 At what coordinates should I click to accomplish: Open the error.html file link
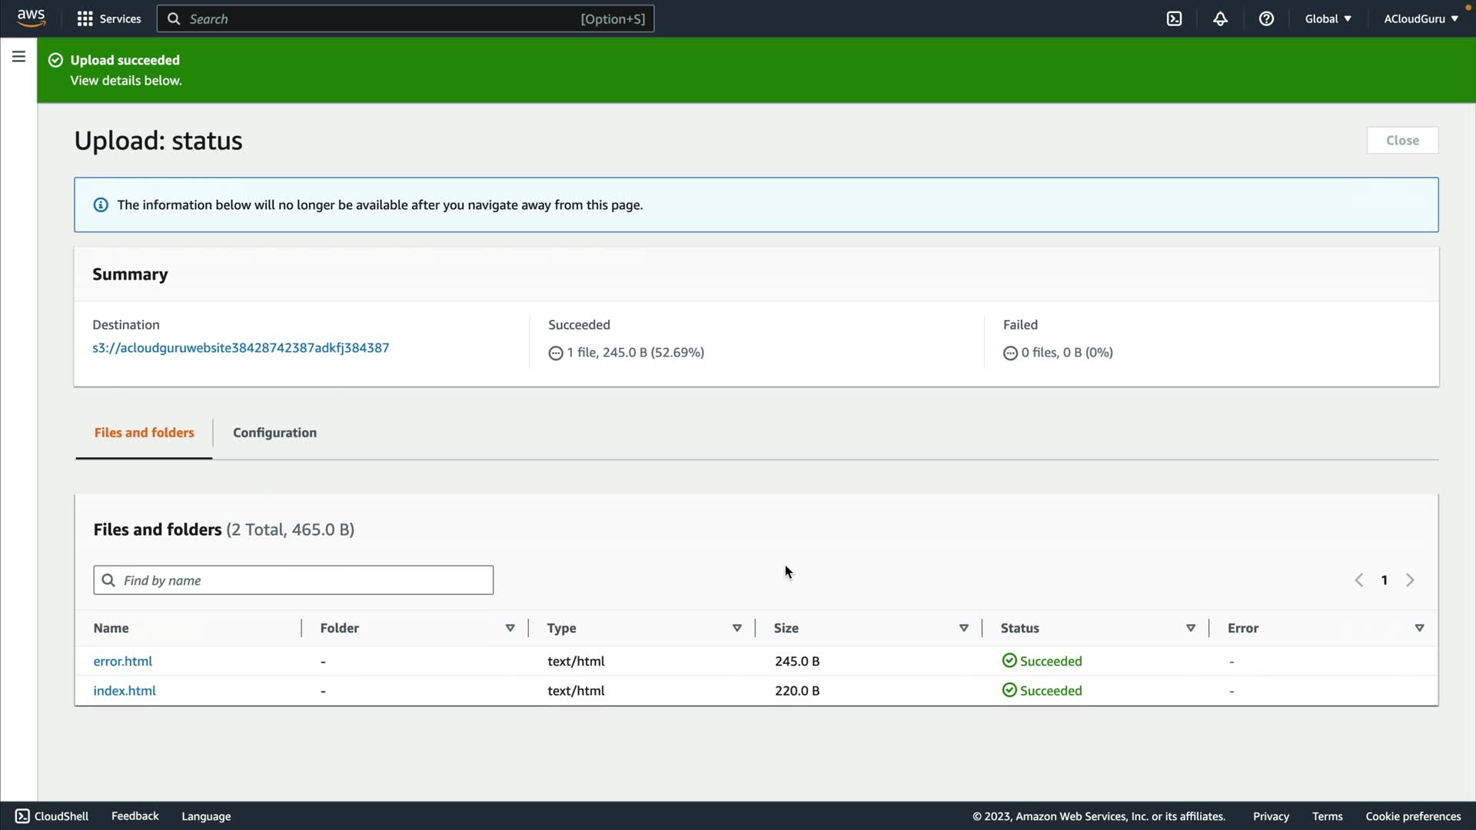click(123, 661)
